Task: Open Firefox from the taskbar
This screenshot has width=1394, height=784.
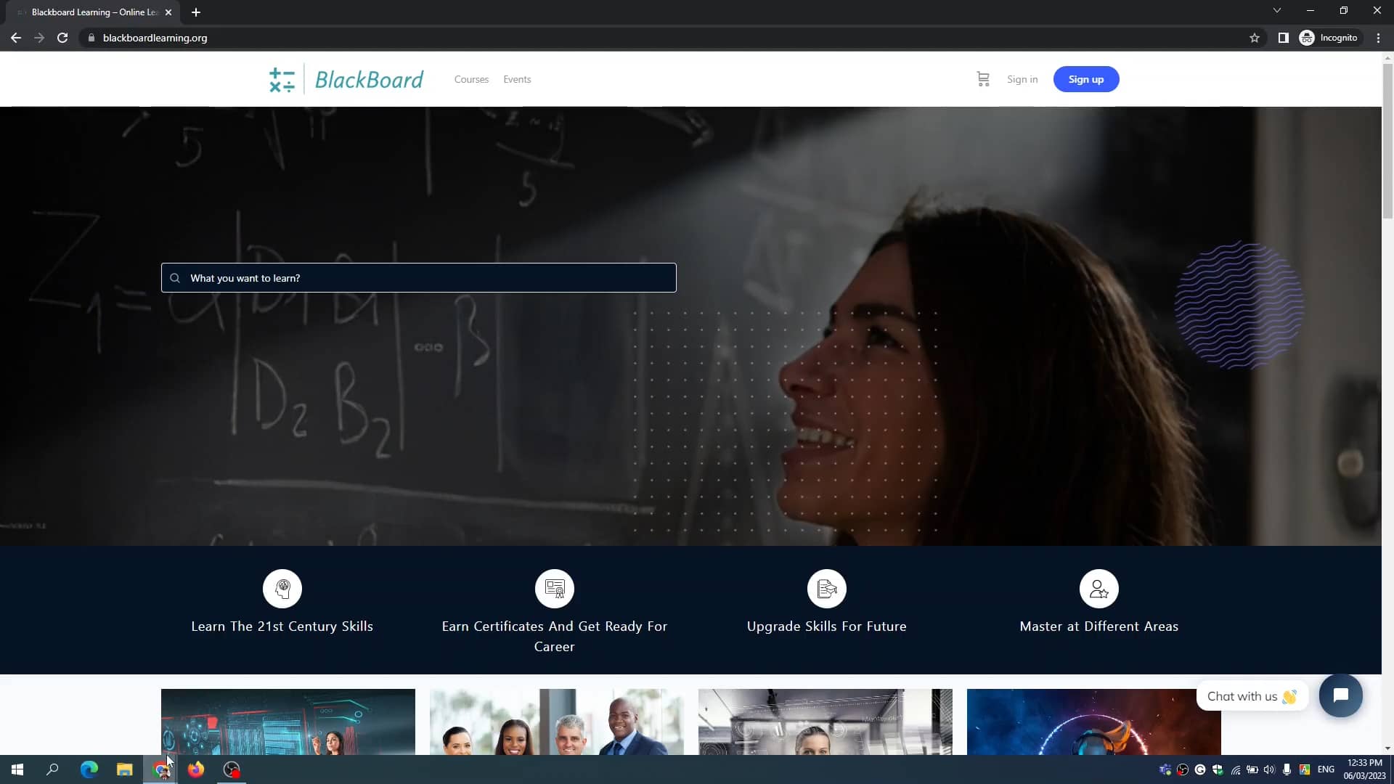Action: coord(195,769)
